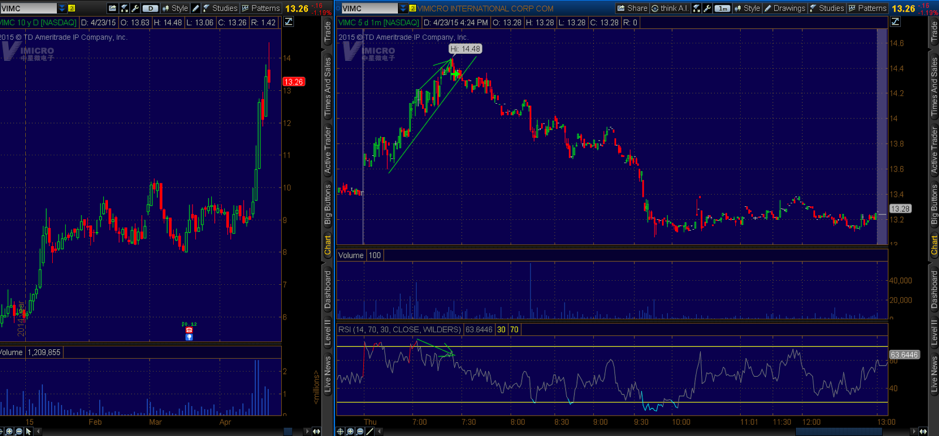Viewport: 939px width, 436px height.
Task: Click the share icon in left chart toolbar
Action: pyautogui.click(x=113, y=8)
